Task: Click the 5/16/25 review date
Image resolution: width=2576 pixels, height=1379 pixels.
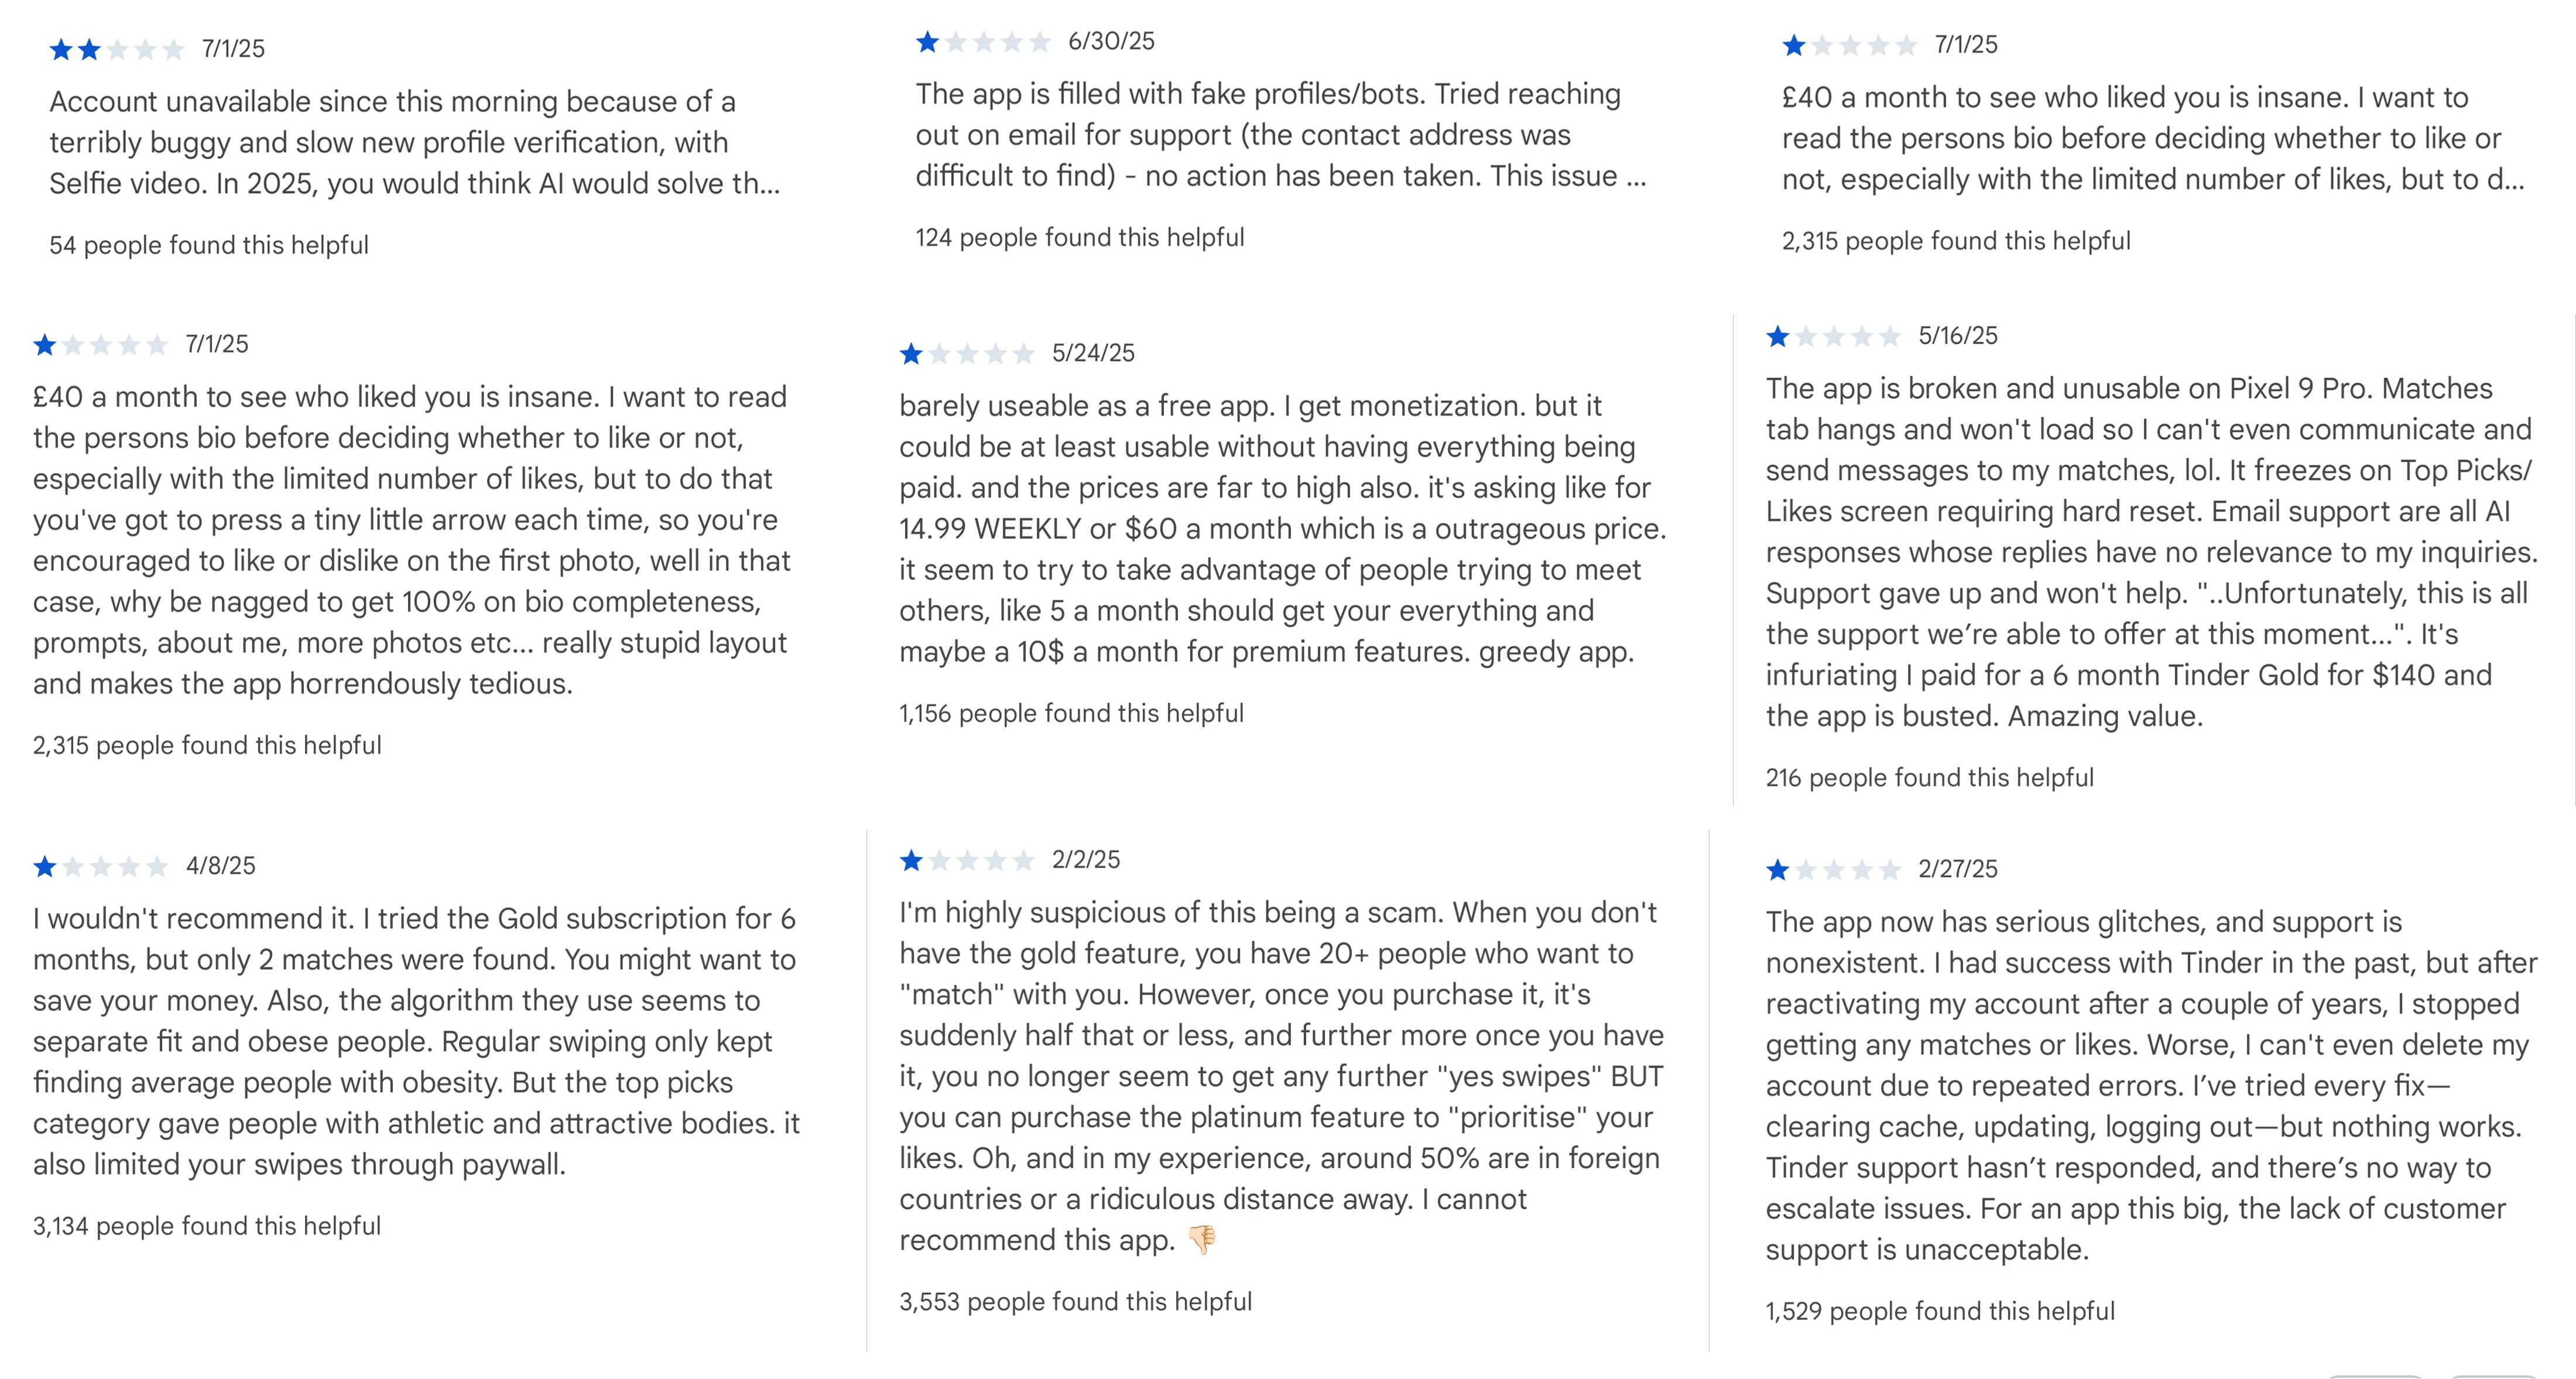Action: (1958, 336)
